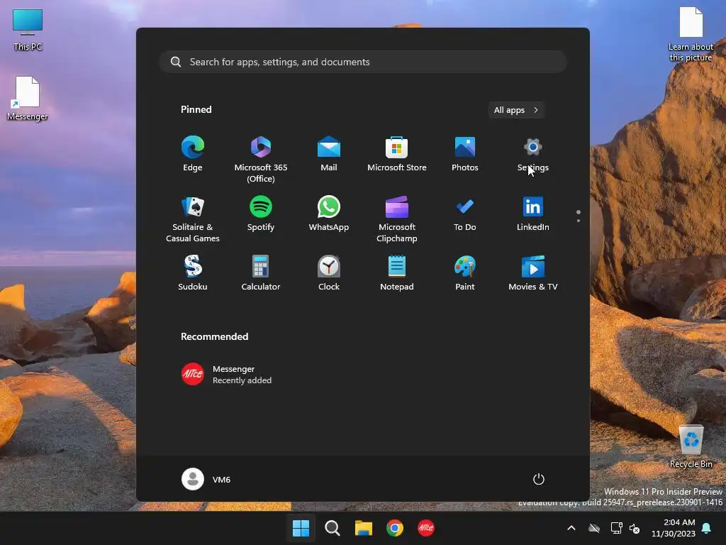Image resolution: width=726 pixels, height=545 pixels.
Task: Launch Notepad
Action: pos(397,273)
